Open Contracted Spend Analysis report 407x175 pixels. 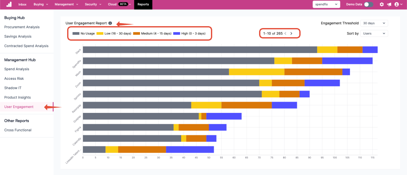coord(26,46)
